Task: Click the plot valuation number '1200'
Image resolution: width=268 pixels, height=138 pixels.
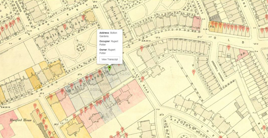Action: point(114,79)
